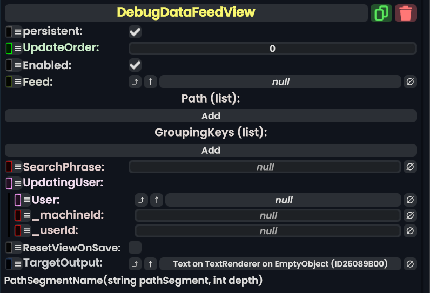
Task: Click the Path (list) header
Action: [211, 99]
